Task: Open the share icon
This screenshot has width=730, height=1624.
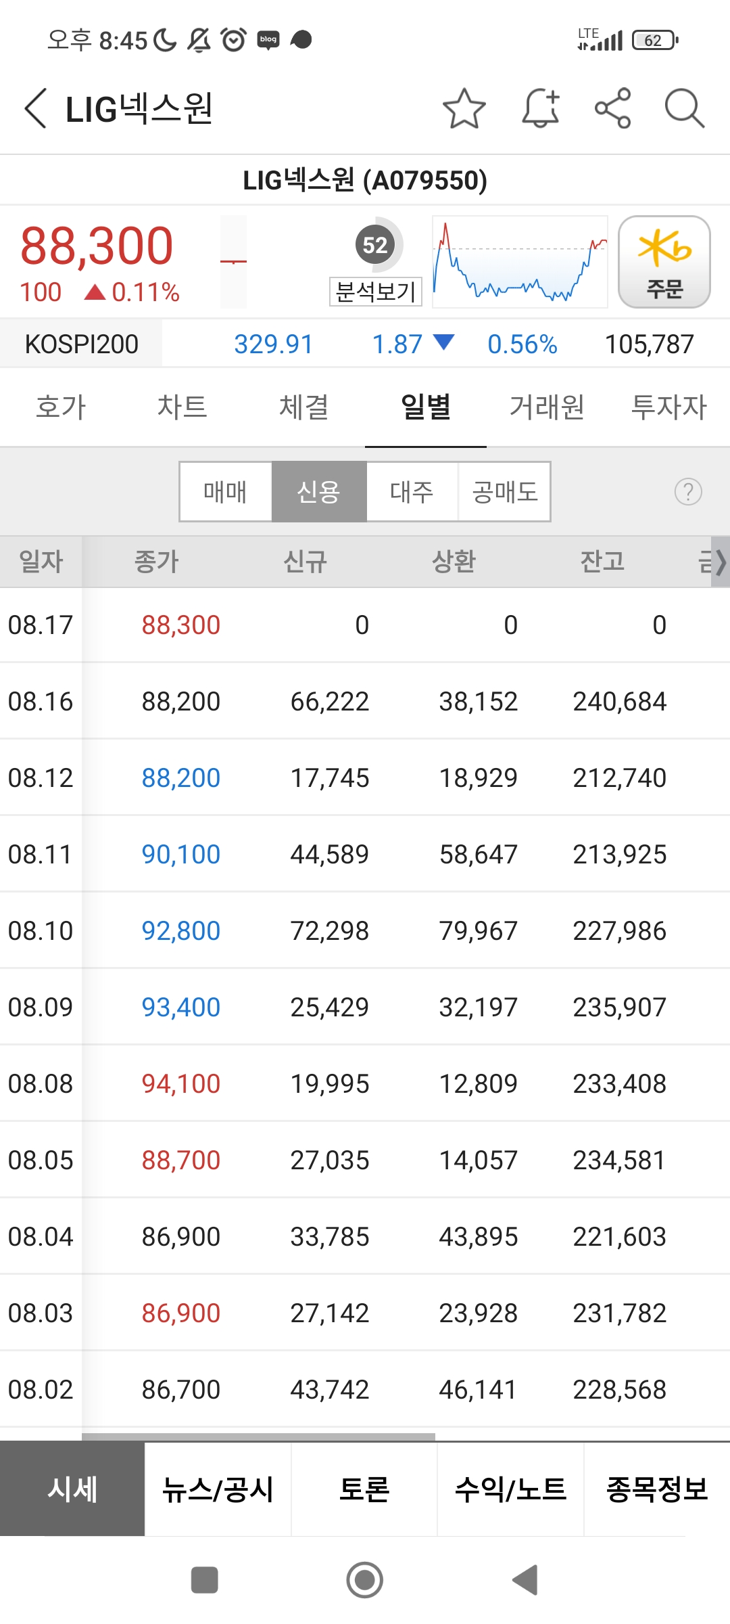Action: tap(613, 108)
